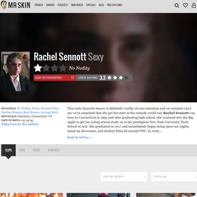Rate with the fourth user rating star

pyautogui.click(x=126, y=78)
